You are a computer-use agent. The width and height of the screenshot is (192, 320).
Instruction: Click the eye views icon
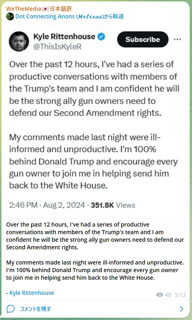coord(160,295)
